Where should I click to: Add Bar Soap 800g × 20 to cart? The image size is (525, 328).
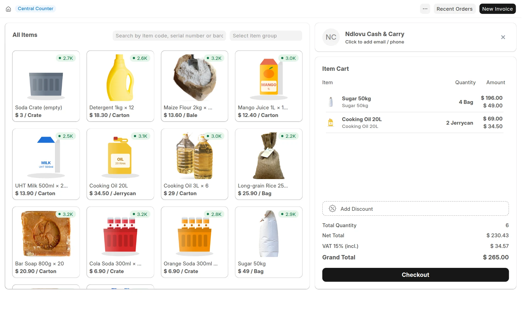point(46,242)
